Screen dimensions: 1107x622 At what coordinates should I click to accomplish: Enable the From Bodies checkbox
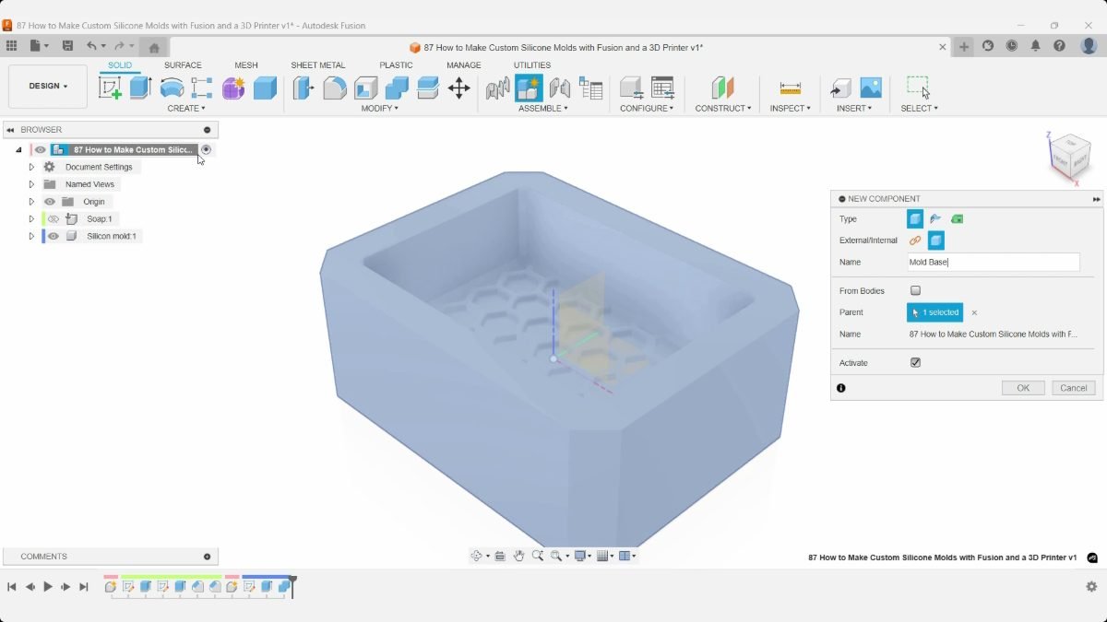(x=915, y=291)
